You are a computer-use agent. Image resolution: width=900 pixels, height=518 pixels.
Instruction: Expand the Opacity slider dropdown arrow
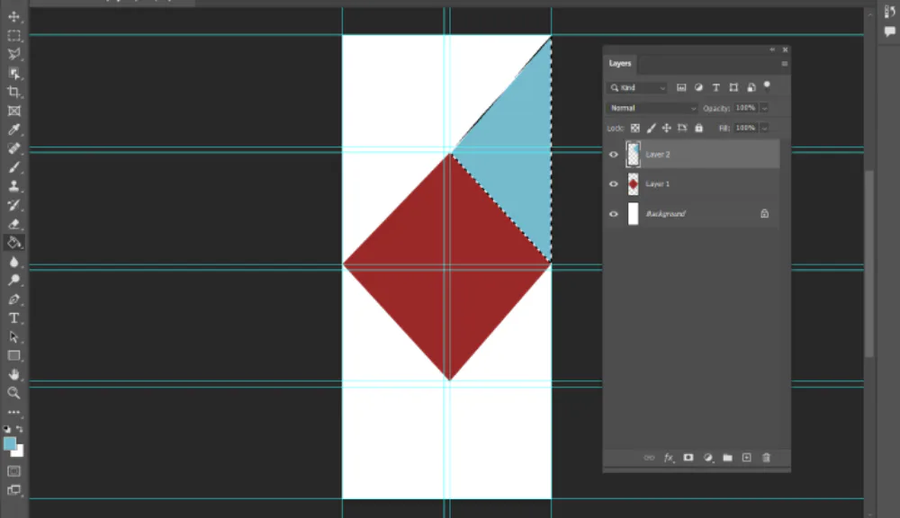(764, 108)
